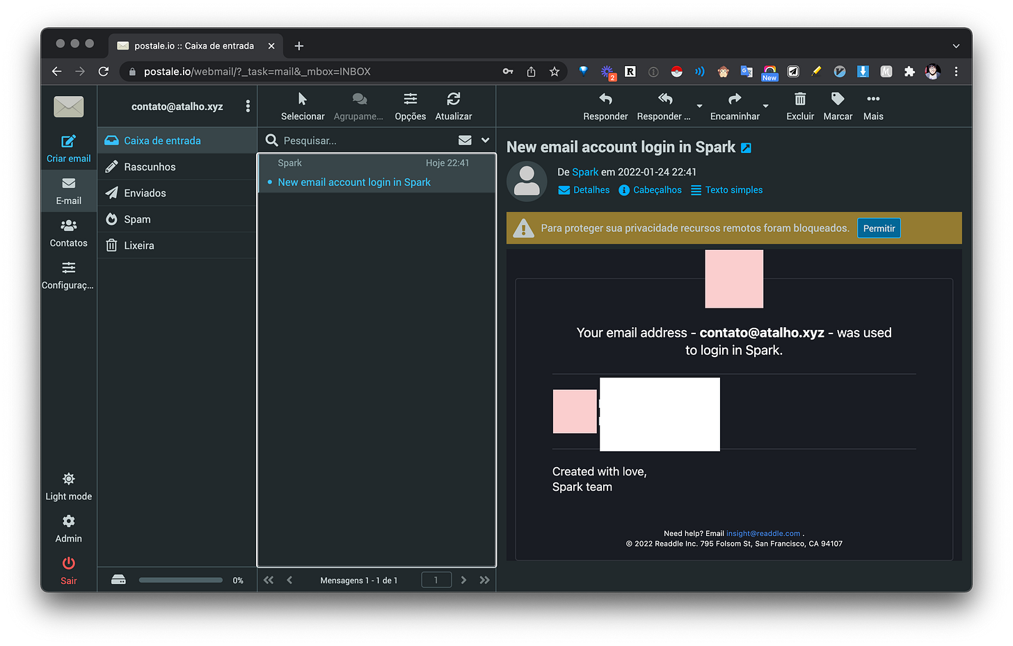Click the address bar URL
Image resolution: width=1013 pixels, height=646 pixels.
click(257, 72)
